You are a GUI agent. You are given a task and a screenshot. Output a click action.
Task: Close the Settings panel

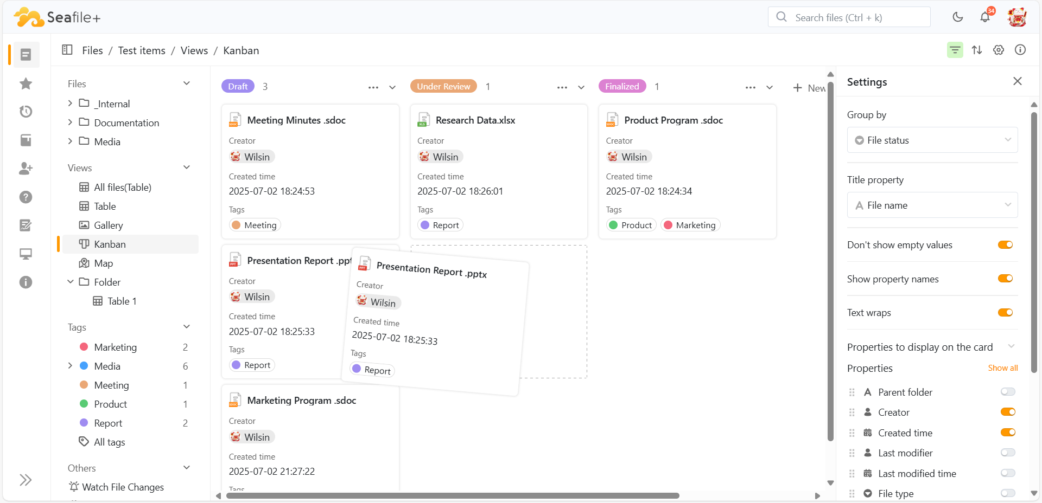pos(1018,81)
